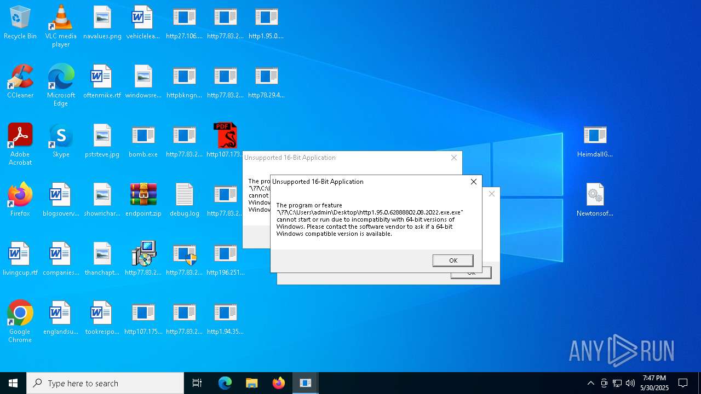The image size is (701, 394).
Task: Select the Firefox desktop shortcut
Action: click(20, 200)
